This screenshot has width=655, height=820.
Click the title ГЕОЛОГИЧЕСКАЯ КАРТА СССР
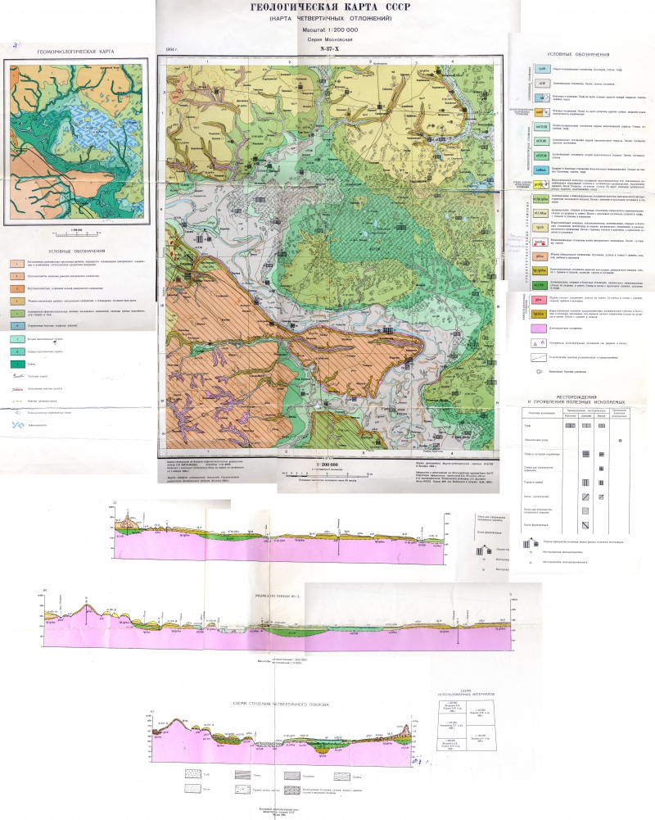(x=331, y=7)
